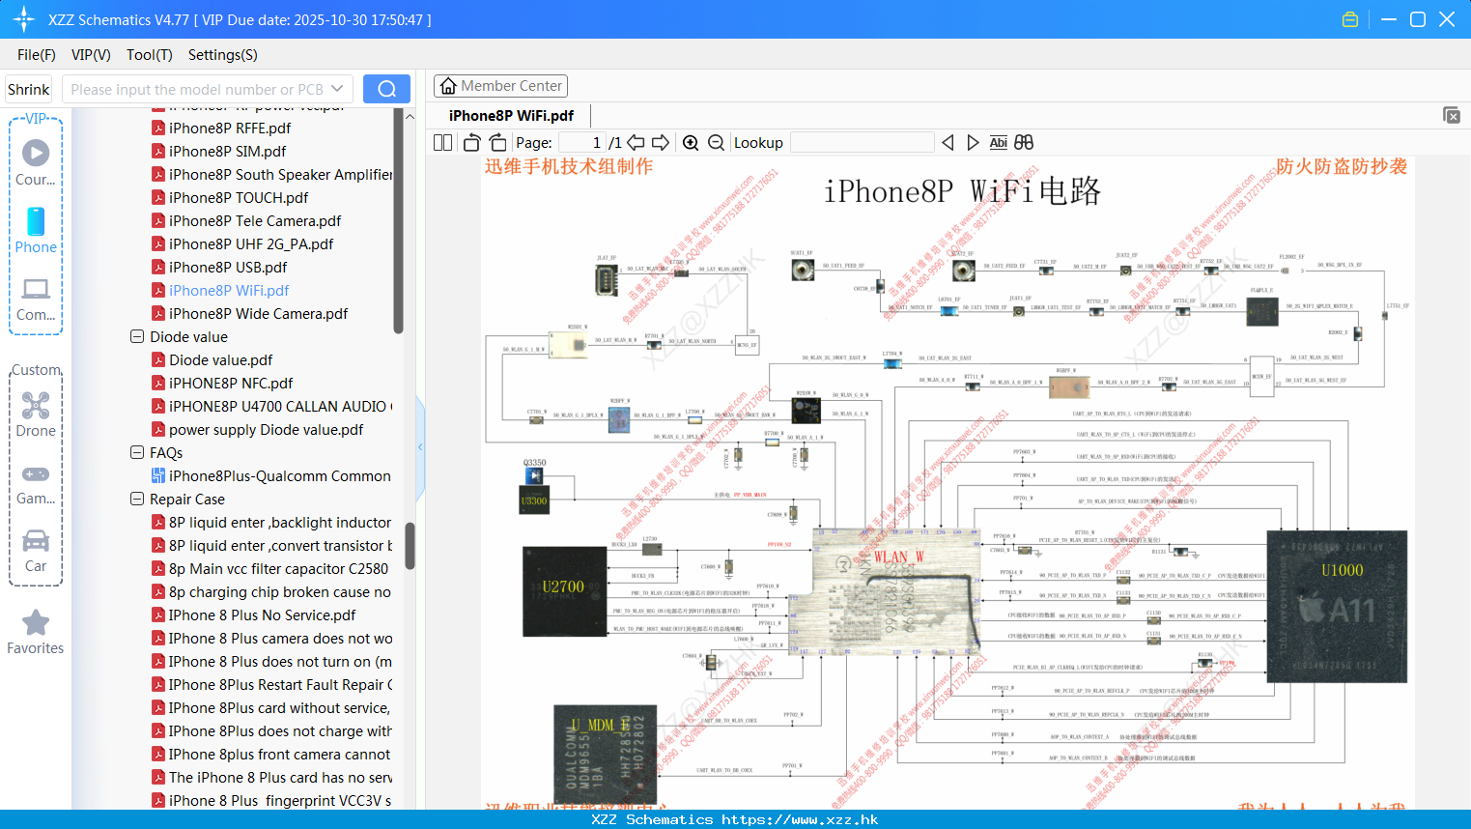Zoom out of the schematic
The height and width of the screenshot is (829, 1471).
[716, 142]
